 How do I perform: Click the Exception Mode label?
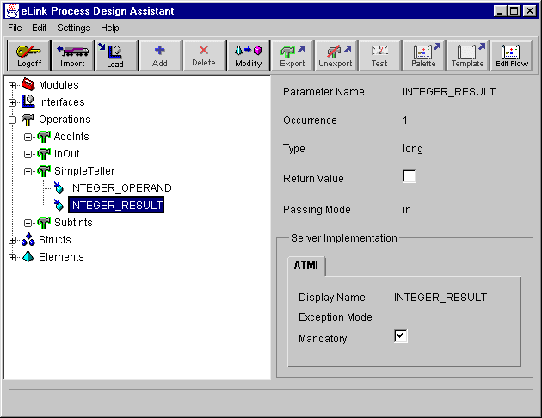[336, 317]
